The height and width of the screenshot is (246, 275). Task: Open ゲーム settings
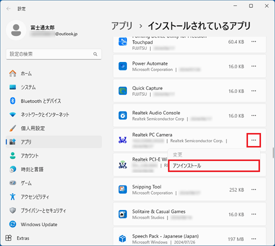tap(54, 183)
